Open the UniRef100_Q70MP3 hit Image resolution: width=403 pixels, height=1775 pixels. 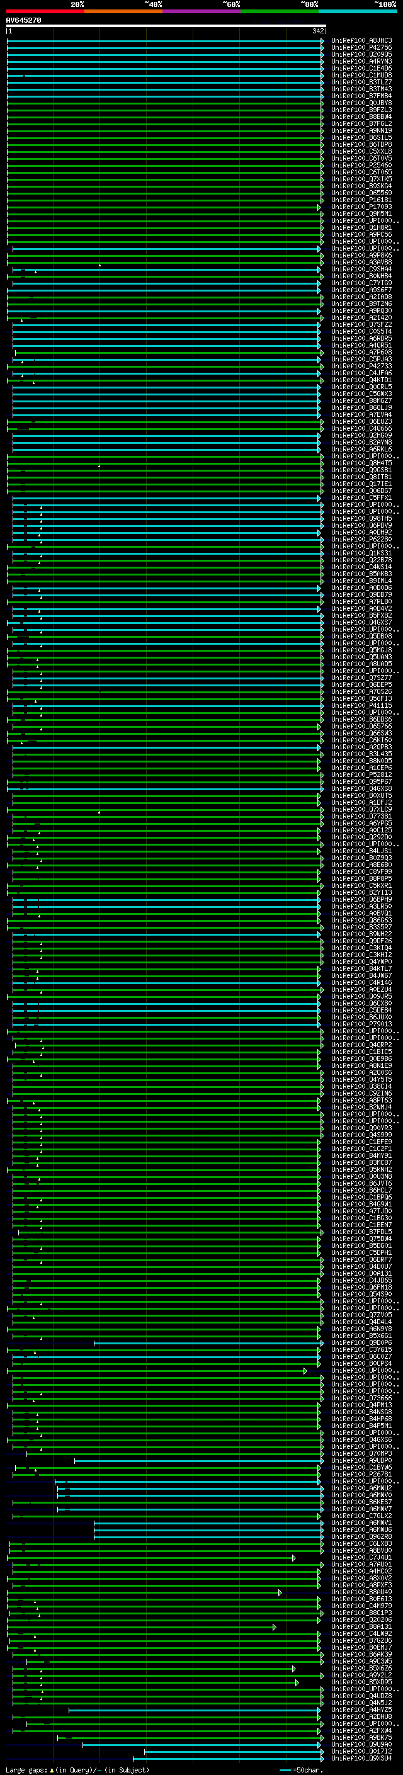(x=361, y=1453)
